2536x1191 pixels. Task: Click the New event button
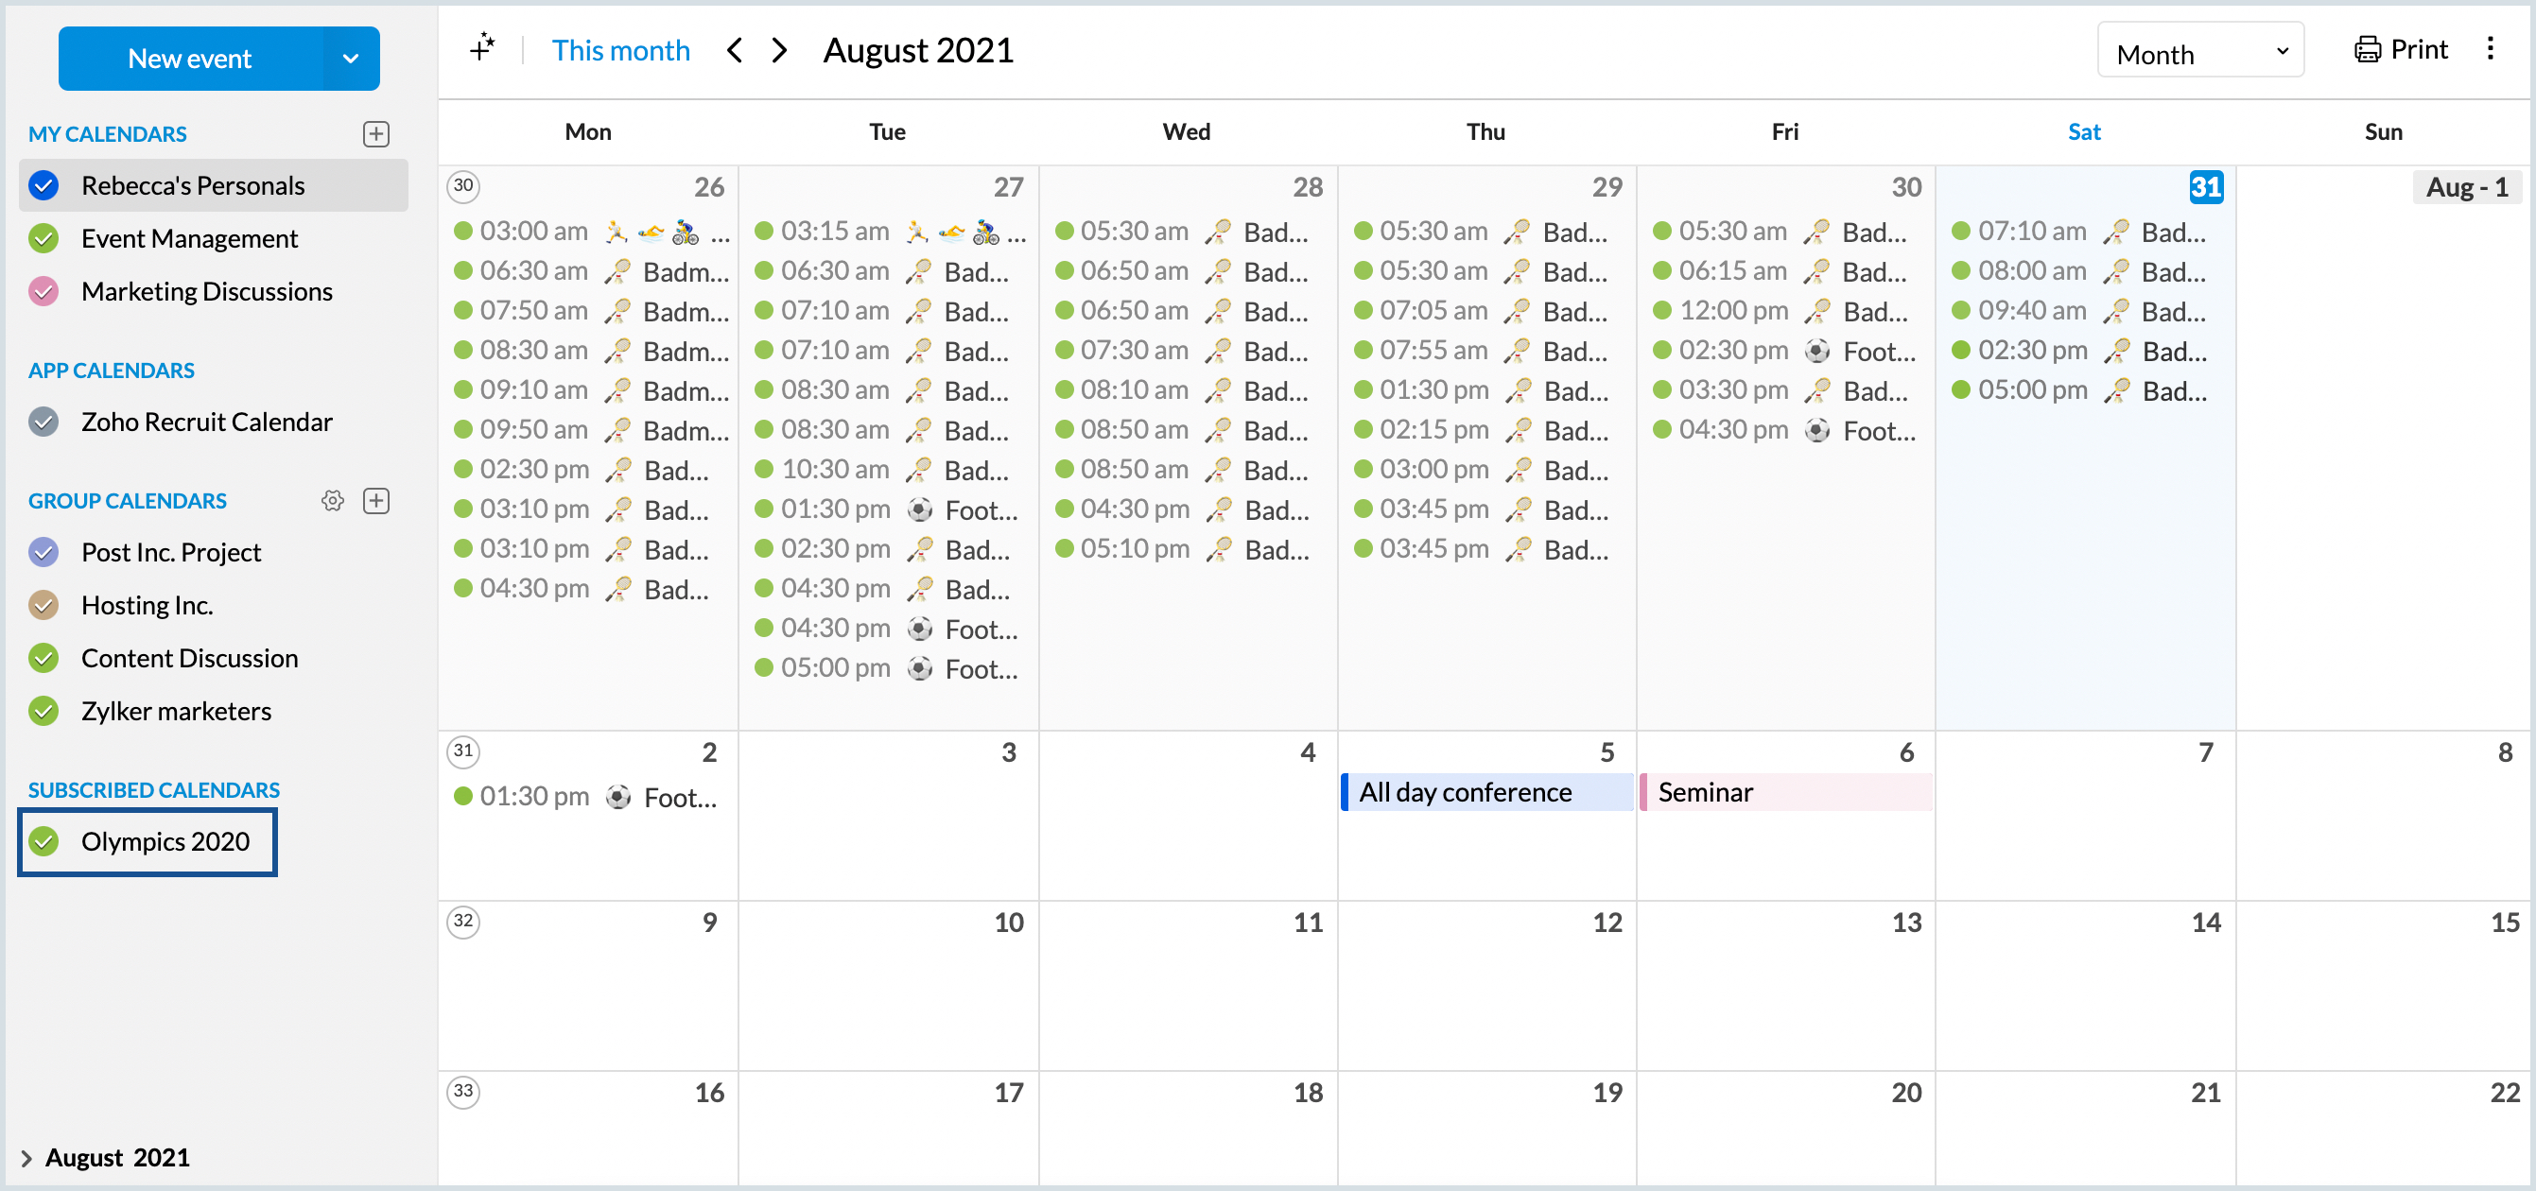190,59
